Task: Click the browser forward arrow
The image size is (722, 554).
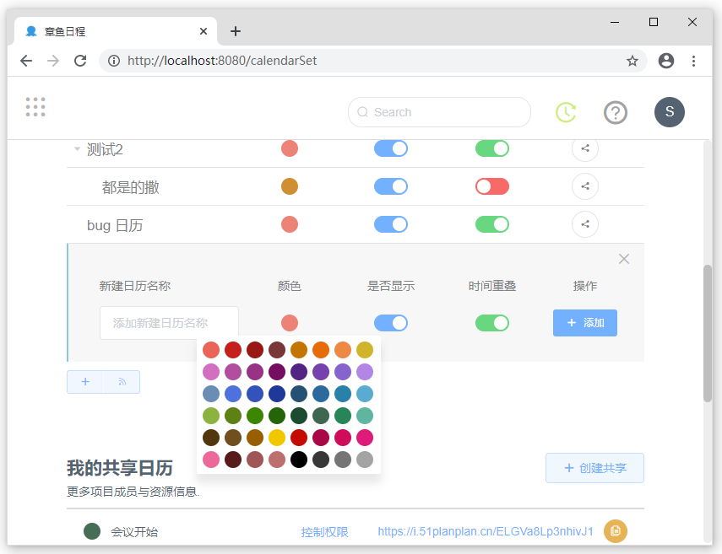Action: pos(53,61)
